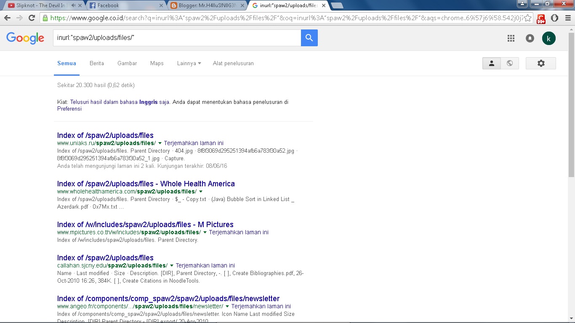This screenshot has height=323, width=575.
Task: Click the browser address bar URL
Action: pos(286,18)
